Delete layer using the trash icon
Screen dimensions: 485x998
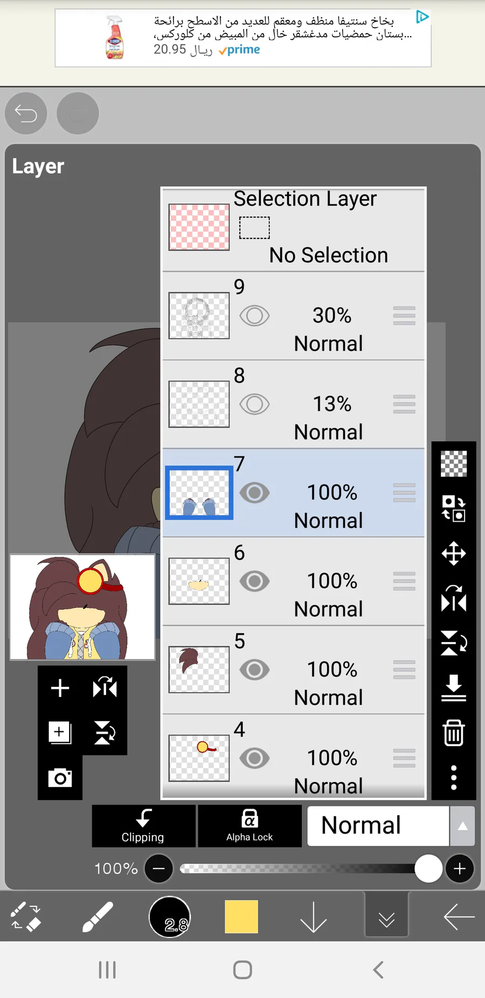[x=454, y=733]
